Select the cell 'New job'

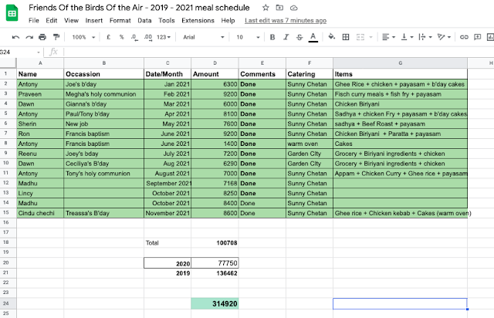104,123
